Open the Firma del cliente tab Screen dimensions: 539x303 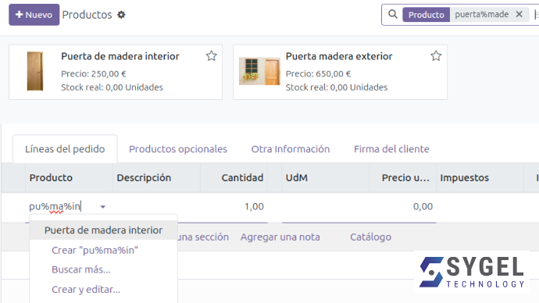point(391,149)
